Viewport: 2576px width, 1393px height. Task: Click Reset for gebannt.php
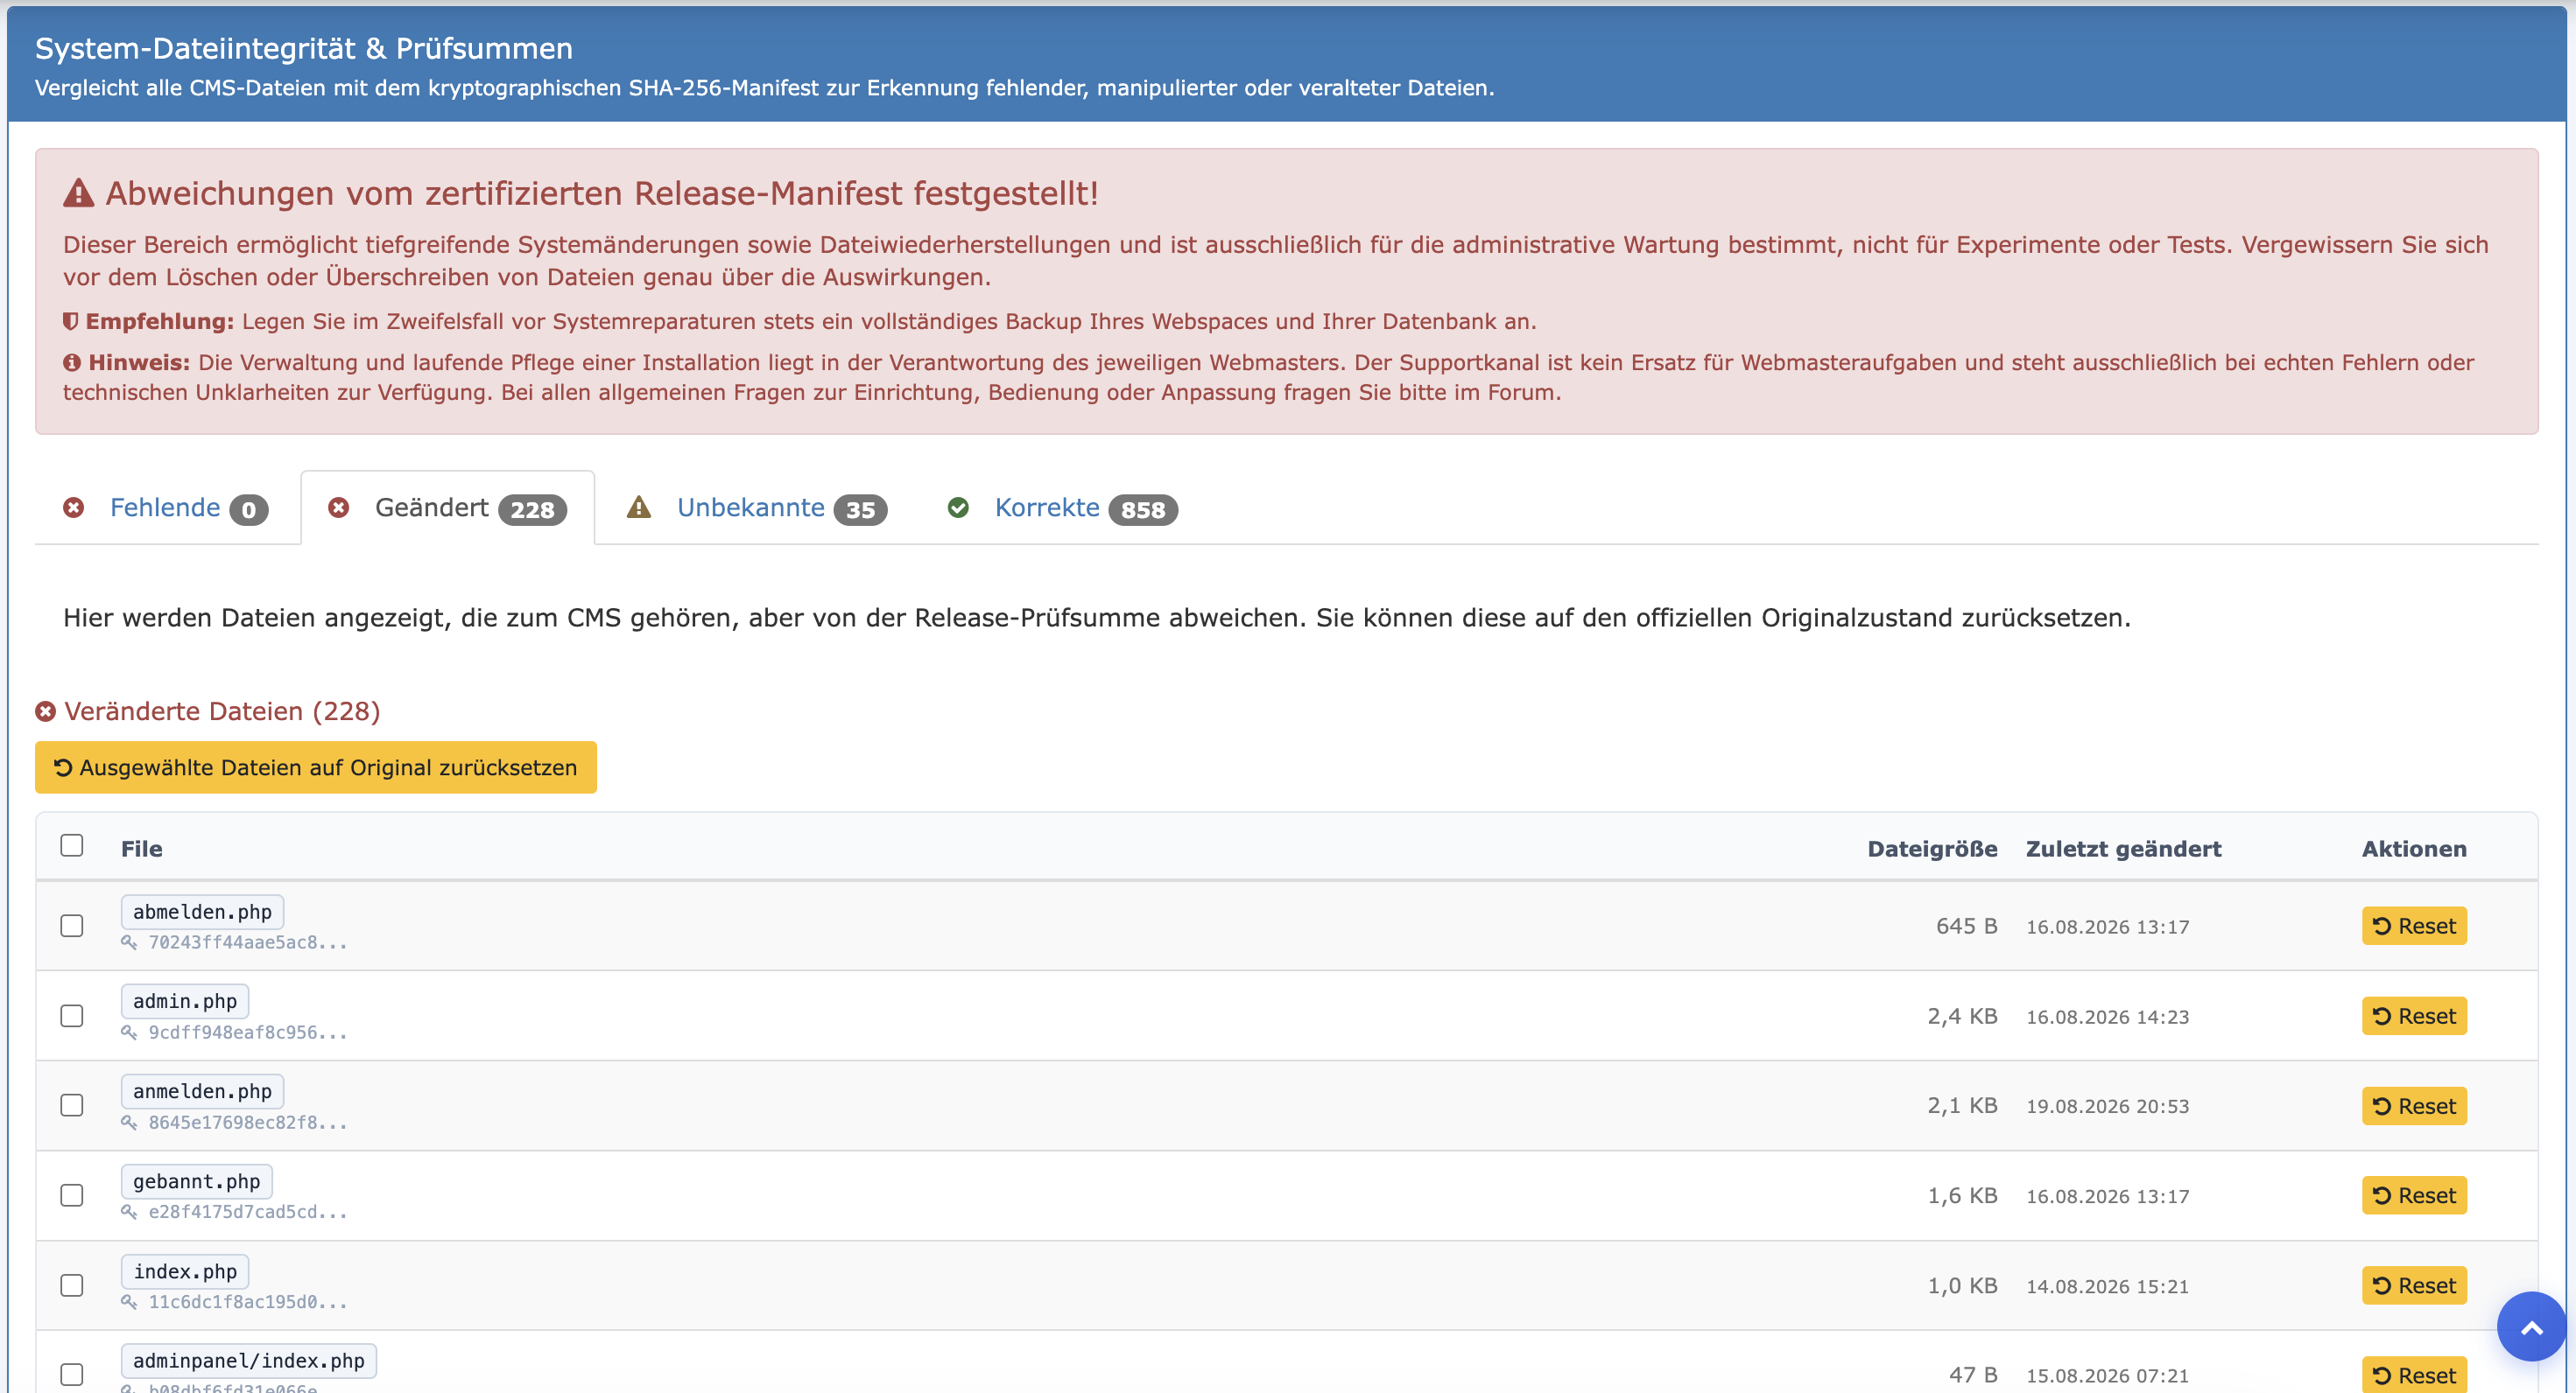click(x=2414, y=1195)
